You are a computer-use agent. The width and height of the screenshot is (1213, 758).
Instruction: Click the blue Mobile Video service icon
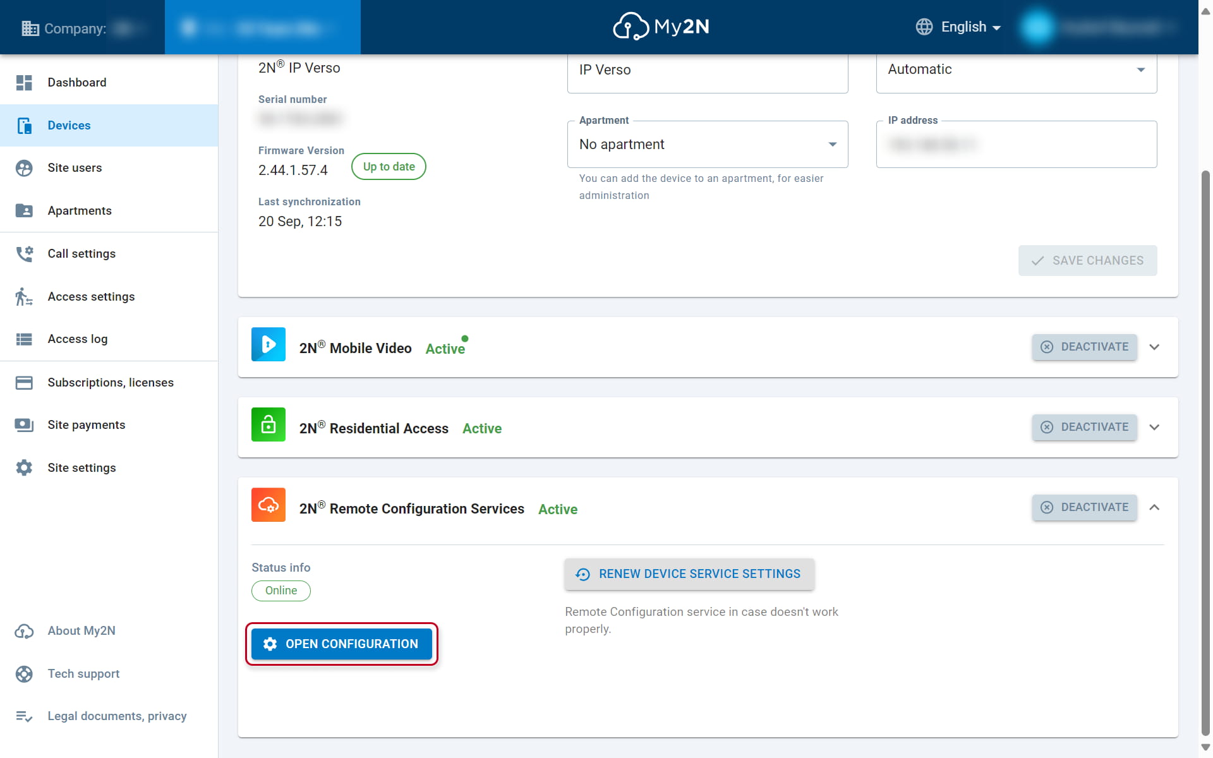269,344
